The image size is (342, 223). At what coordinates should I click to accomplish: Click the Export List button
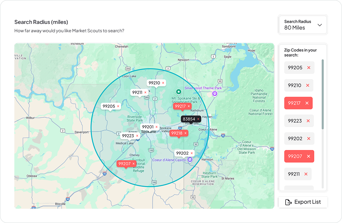(303, 202)
